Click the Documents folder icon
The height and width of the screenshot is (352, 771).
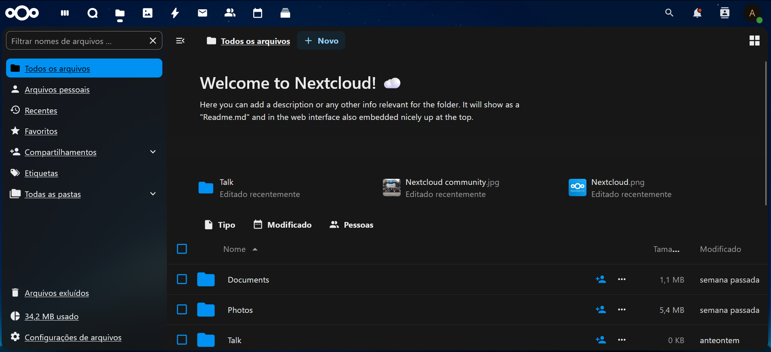(206, 279)
